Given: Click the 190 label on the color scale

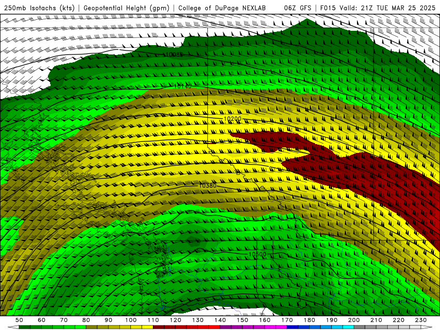Looking at the screenshot, I should pos(332,320).
